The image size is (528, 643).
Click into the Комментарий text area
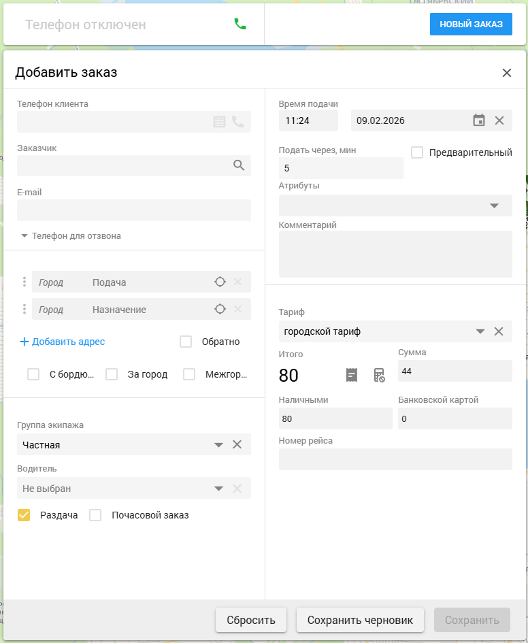point(395,254)
